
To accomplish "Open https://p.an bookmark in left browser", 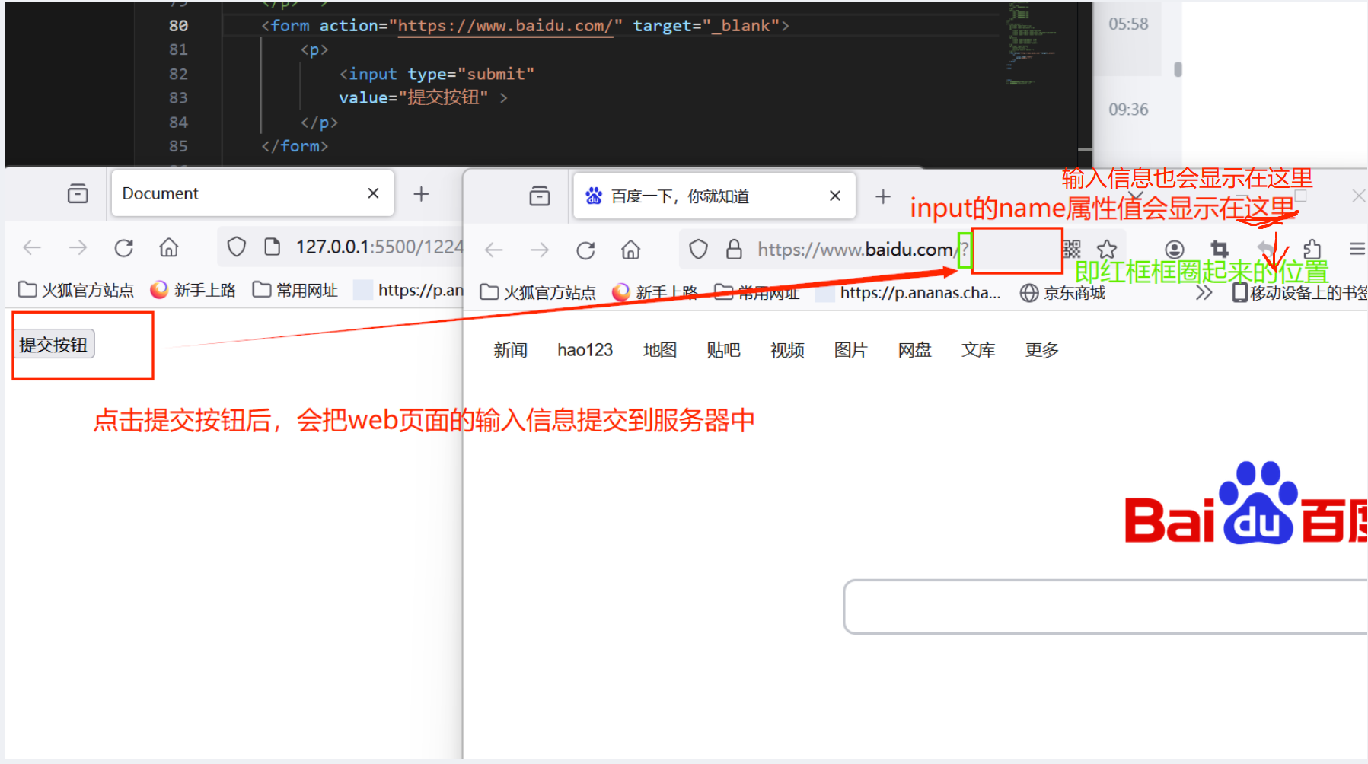I will click(x=410, y=290).
